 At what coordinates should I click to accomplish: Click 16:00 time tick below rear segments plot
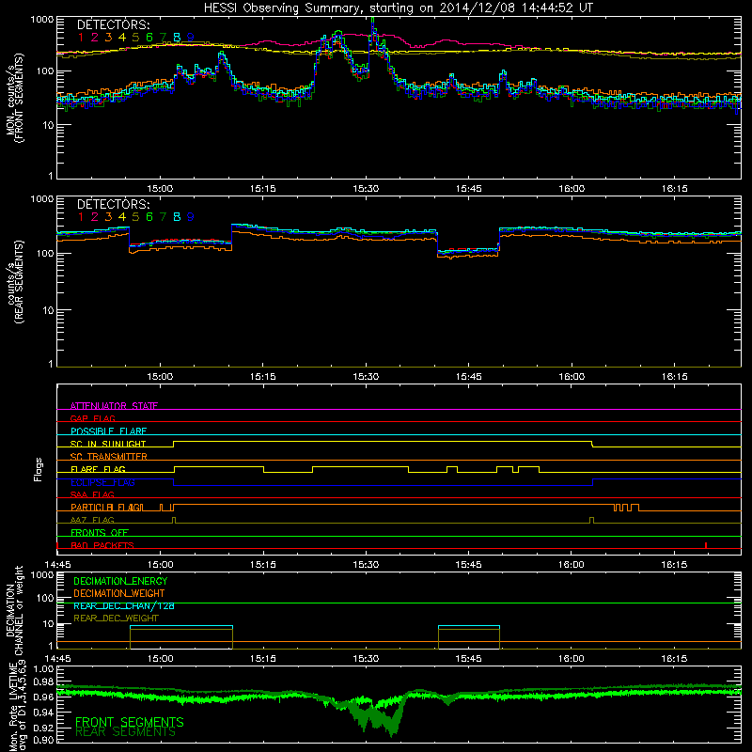[572, 377]
